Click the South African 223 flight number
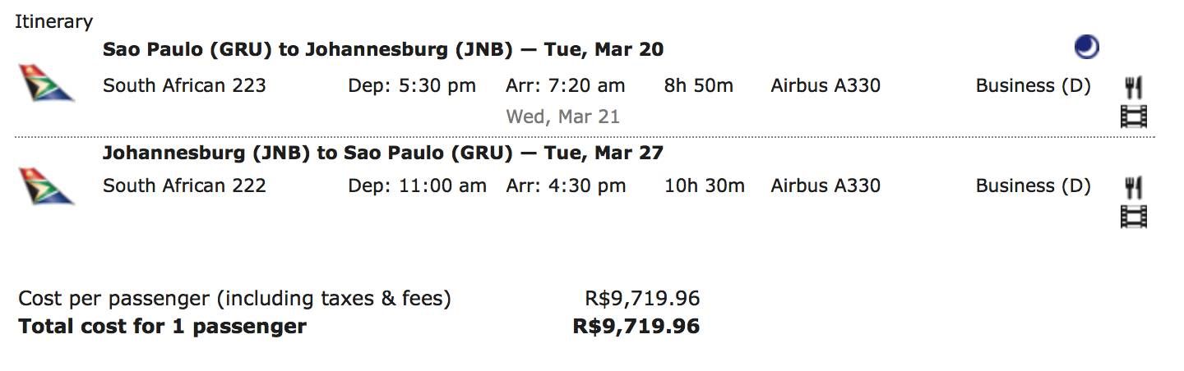This screenshot has height=371, width=1184. (x=184, y=85)
